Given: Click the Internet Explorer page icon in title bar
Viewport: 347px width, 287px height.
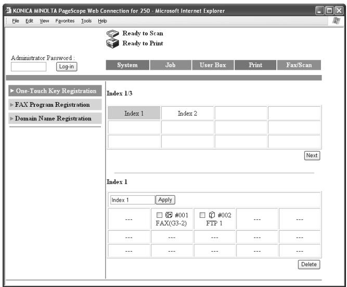Looking at the screenshot, I should [8, 10].
